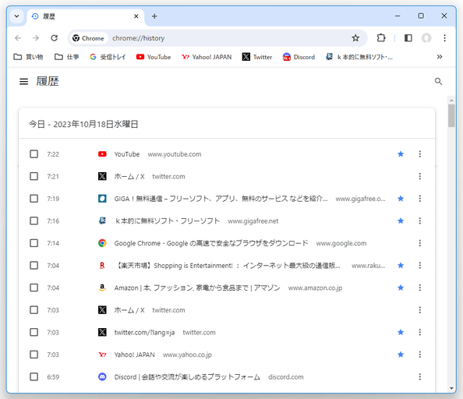This screenshot has width=463, height=399.
Task: Open the Amazon history entry link
Action: [197, 288]
